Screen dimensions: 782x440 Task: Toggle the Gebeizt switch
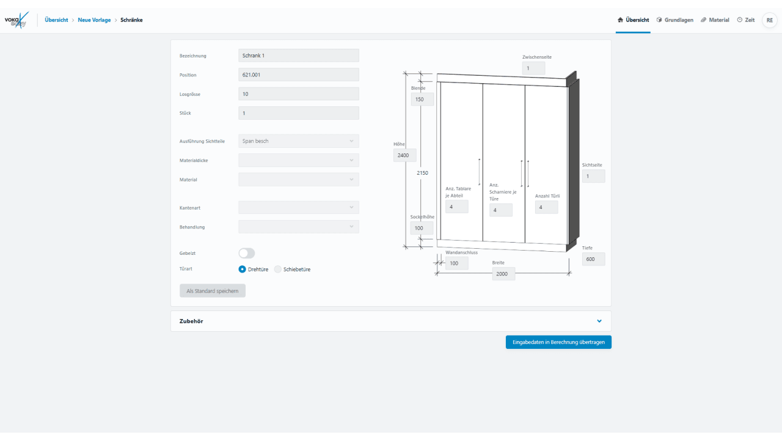click(247, 253)
